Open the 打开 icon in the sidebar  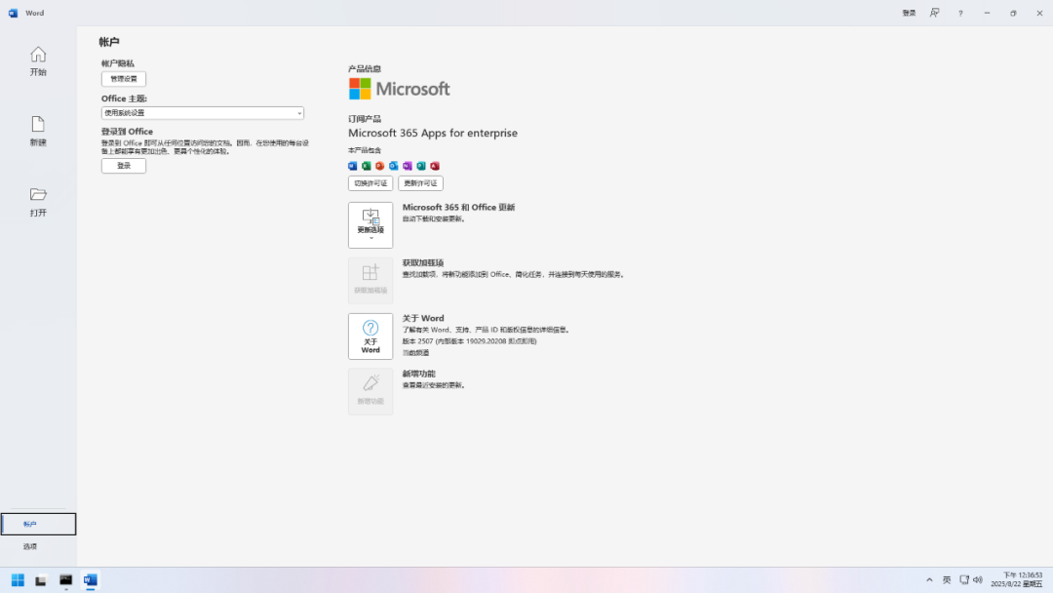tap(38, 202)
